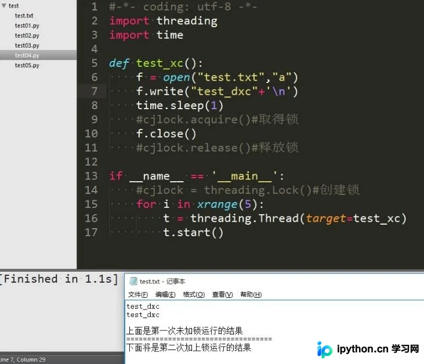Click '[Finished in 1.1s]' build output
This screenshot has width=424, height=364.
[59, 279]
